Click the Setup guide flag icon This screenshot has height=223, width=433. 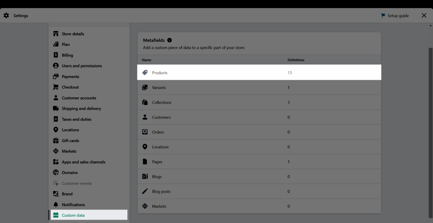(383, 16)
